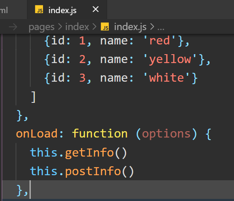234x201 pixels.
Task: Place cursor on the id value 3
Action: (x=82, y=78)
